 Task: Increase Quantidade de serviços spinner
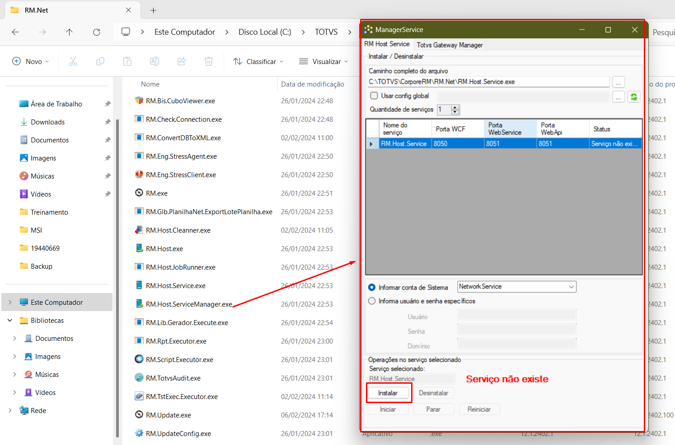[455, 107]
